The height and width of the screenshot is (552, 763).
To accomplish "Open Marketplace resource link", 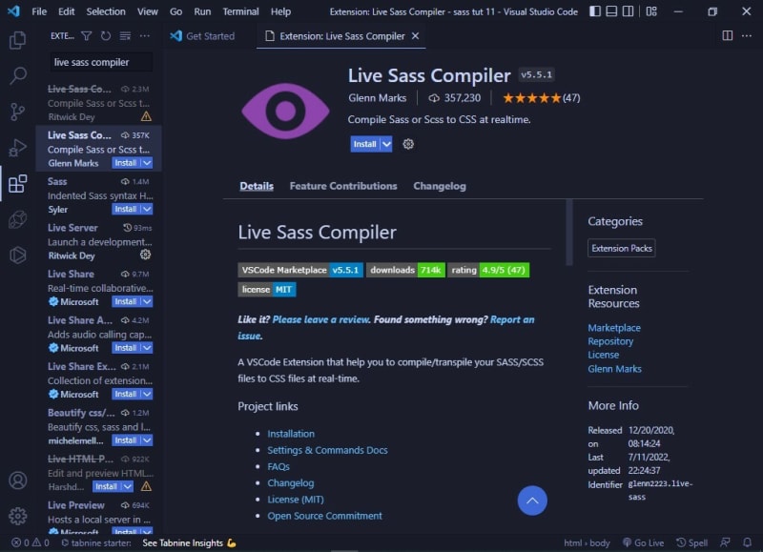I will tap(614, 328).
